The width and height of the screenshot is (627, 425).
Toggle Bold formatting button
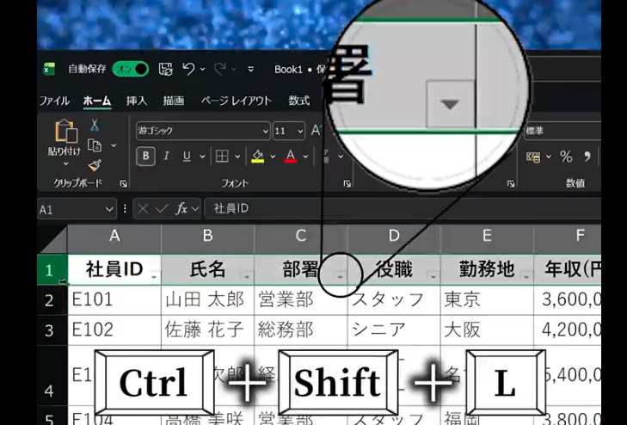point(146,157)
